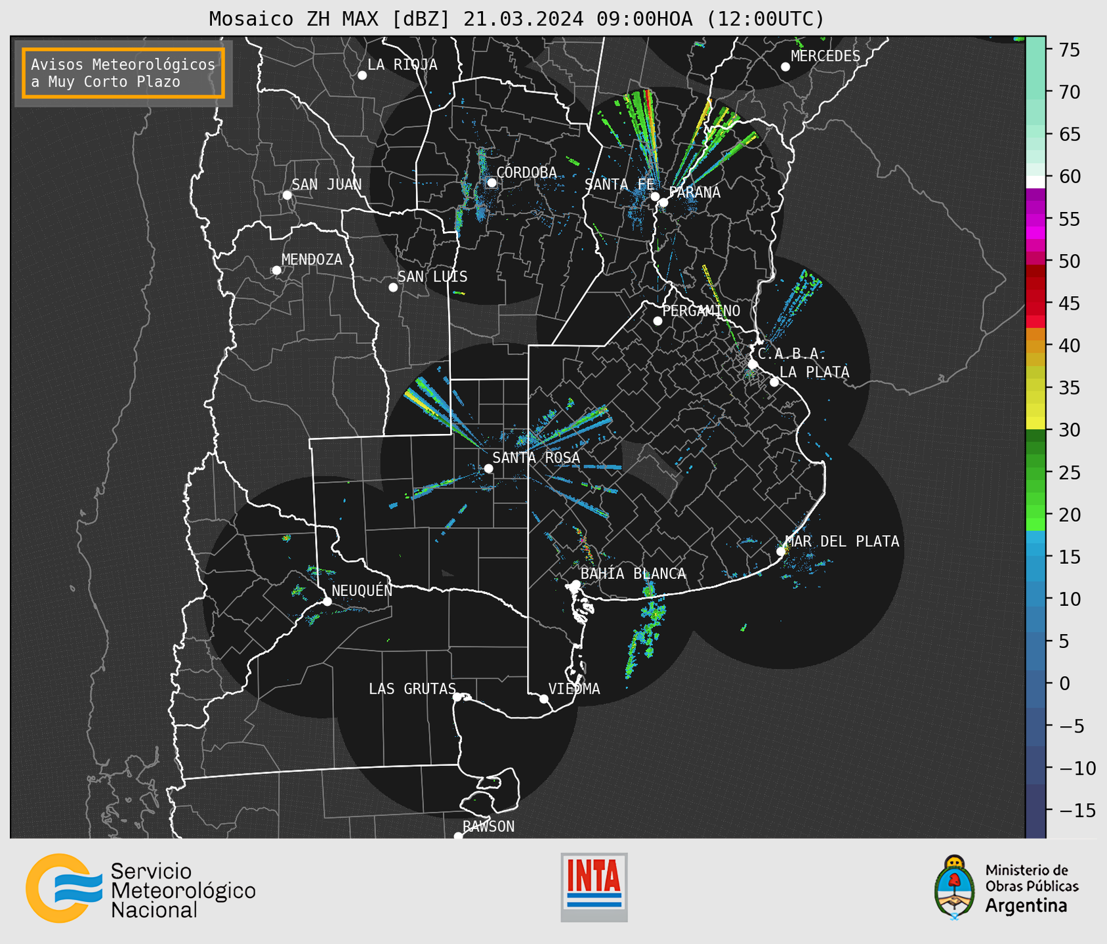Click the PERGAMINO city marker dot
Image resolution: width=1107 pixels, height=944 pixels.
click(658, 321)
